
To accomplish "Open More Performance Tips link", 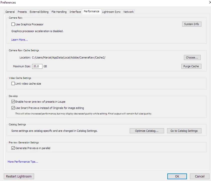I will point(23,162).
